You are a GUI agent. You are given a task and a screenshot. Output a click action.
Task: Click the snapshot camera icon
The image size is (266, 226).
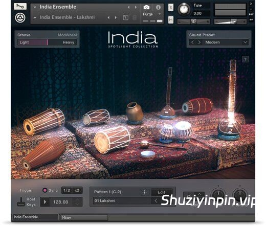pyautogui.click(x=146, y=7)
